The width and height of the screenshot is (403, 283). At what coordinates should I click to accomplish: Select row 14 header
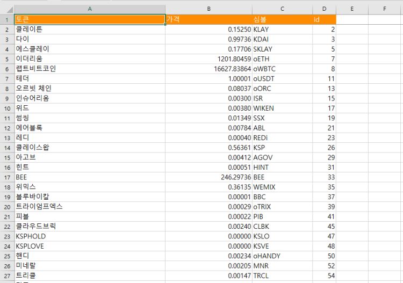click(7, 148)
